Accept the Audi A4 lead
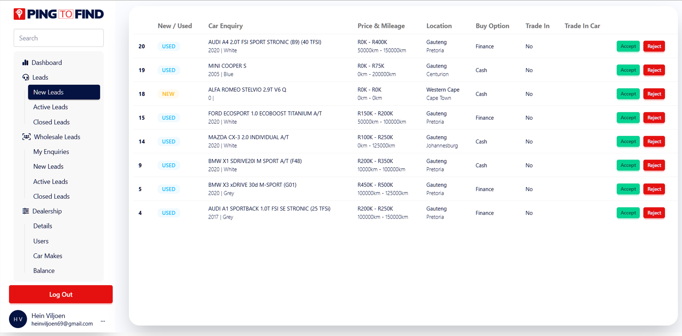Viewport: 682px width, 336px height. [628, 46]
